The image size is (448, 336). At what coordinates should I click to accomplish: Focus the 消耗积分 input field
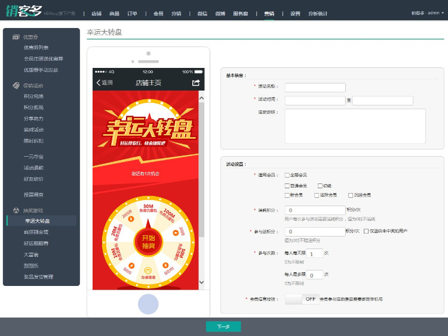tap(315, 210)
